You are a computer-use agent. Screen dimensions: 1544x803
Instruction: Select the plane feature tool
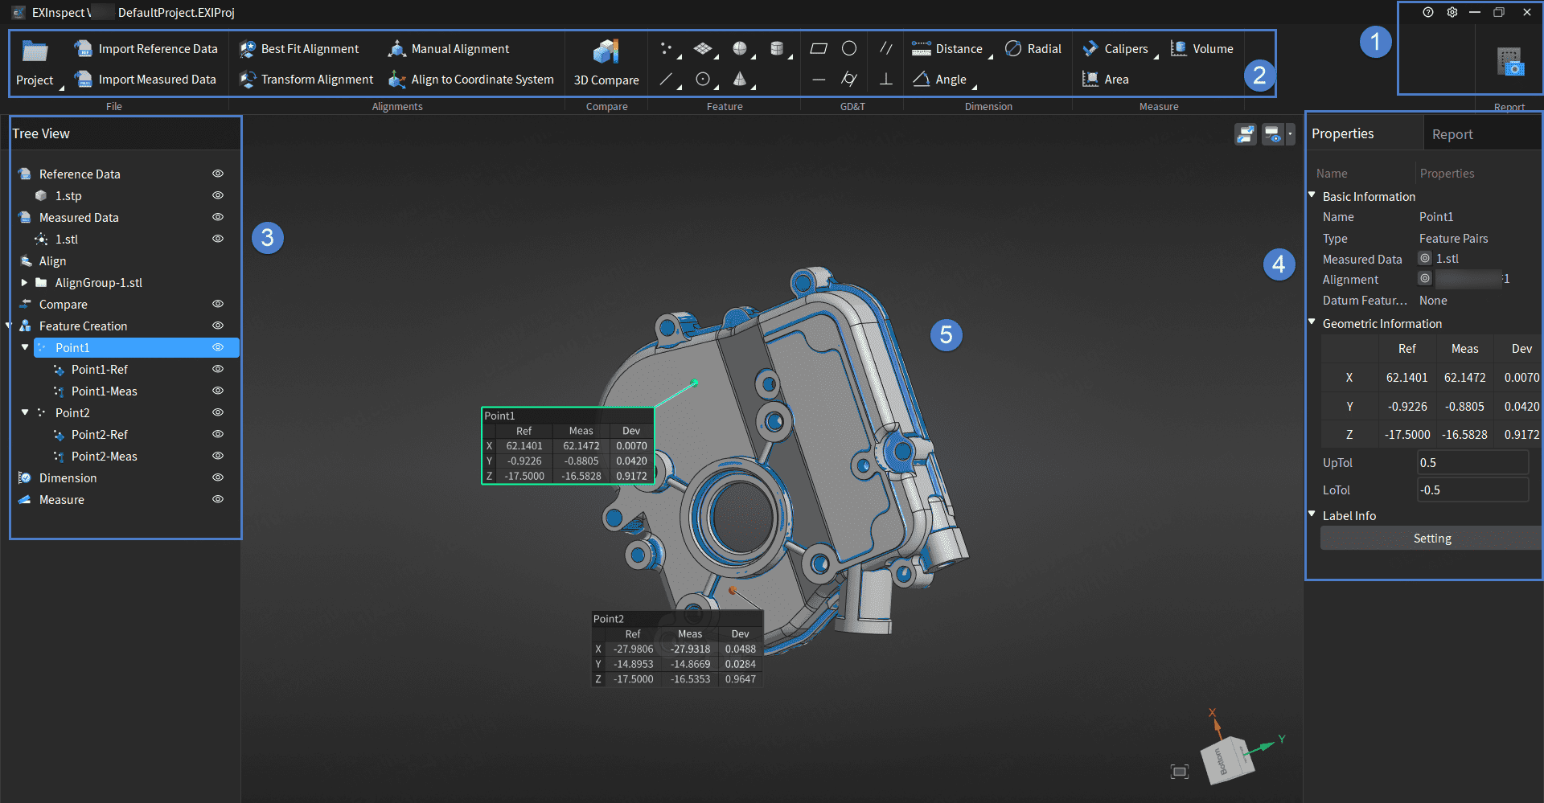[703, 49]
